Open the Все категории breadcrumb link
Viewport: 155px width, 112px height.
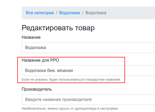click(40, 13)
